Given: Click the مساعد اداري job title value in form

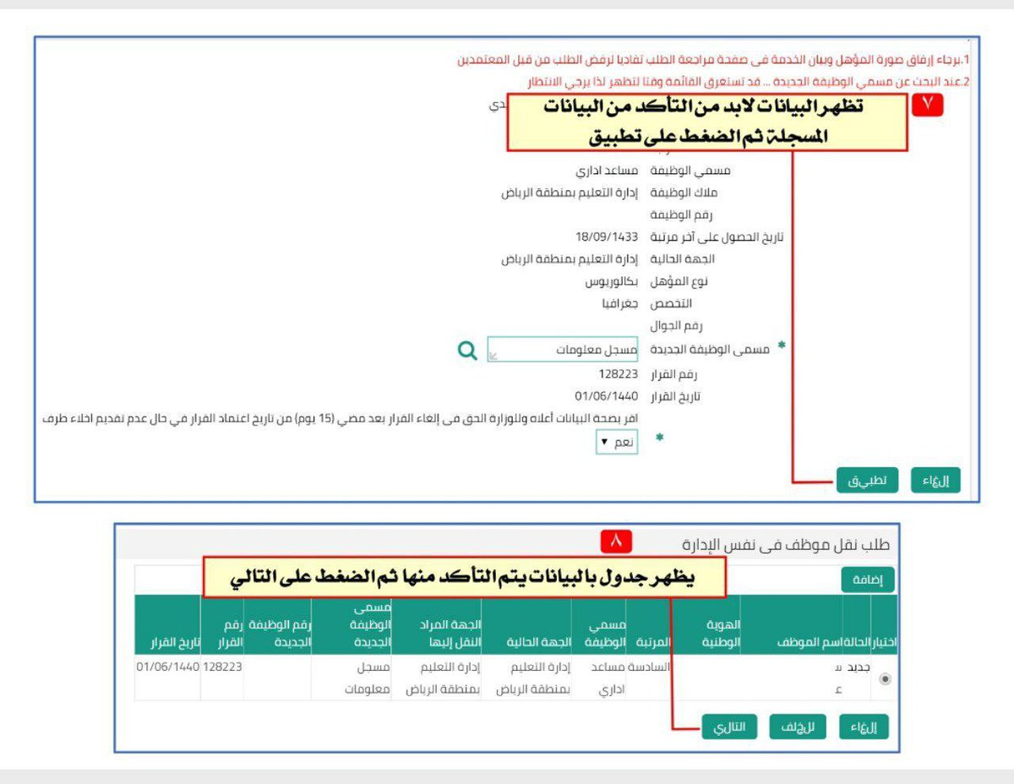Looking at the screenshot, I should (607, 171).
